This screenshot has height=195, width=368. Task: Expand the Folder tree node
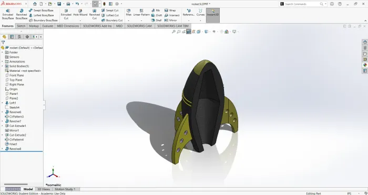2,52
